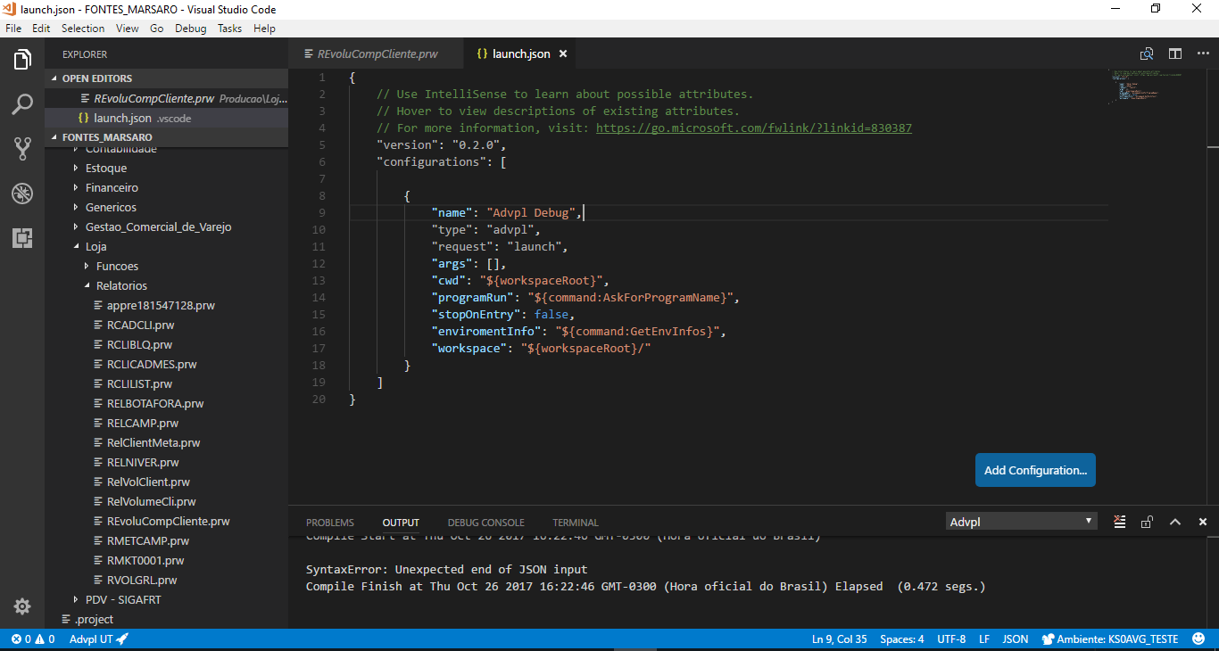The image size is (1219, 651).
Task: Click the errors and warnings count in status bar
Action: (33, 639)
